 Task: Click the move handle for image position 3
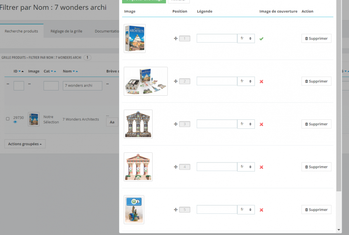coord(176,124)
